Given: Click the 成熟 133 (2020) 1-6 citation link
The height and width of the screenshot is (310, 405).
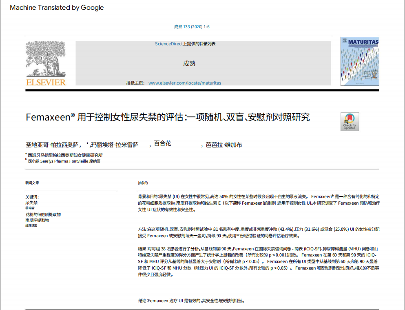Looking at the screenshot, I should click(x=192, y=27).
